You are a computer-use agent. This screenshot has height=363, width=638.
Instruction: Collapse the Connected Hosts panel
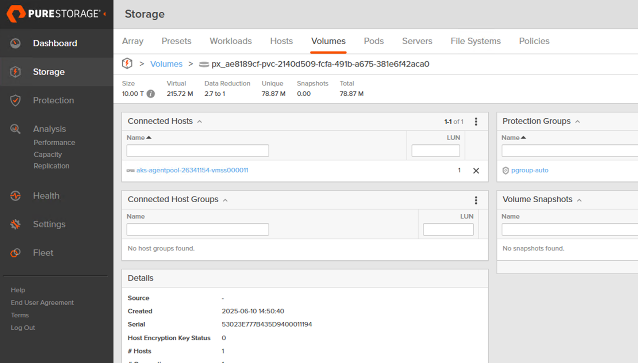point(200,122)
